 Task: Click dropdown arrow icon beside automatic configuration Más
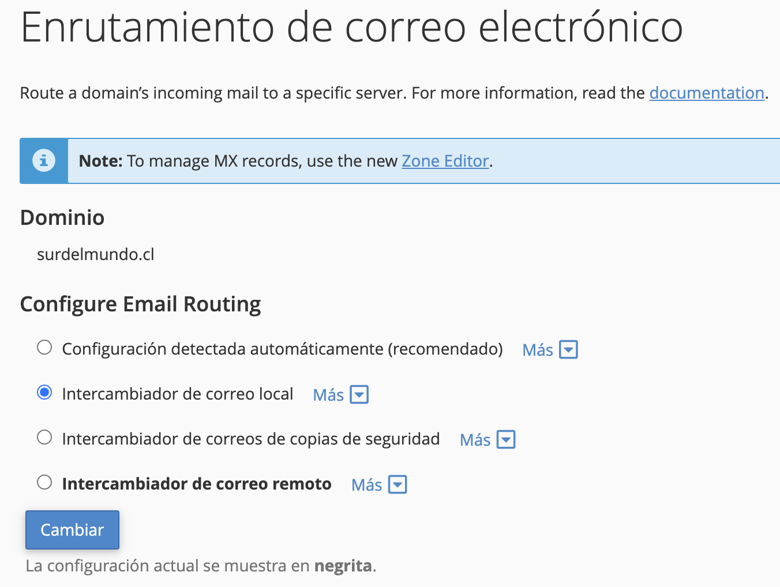coord(568,349)
